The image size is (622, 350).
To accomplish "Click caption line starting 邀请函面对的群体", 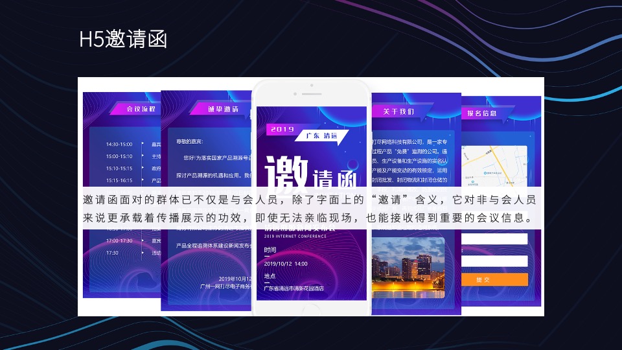I will (x=310, y=199).
